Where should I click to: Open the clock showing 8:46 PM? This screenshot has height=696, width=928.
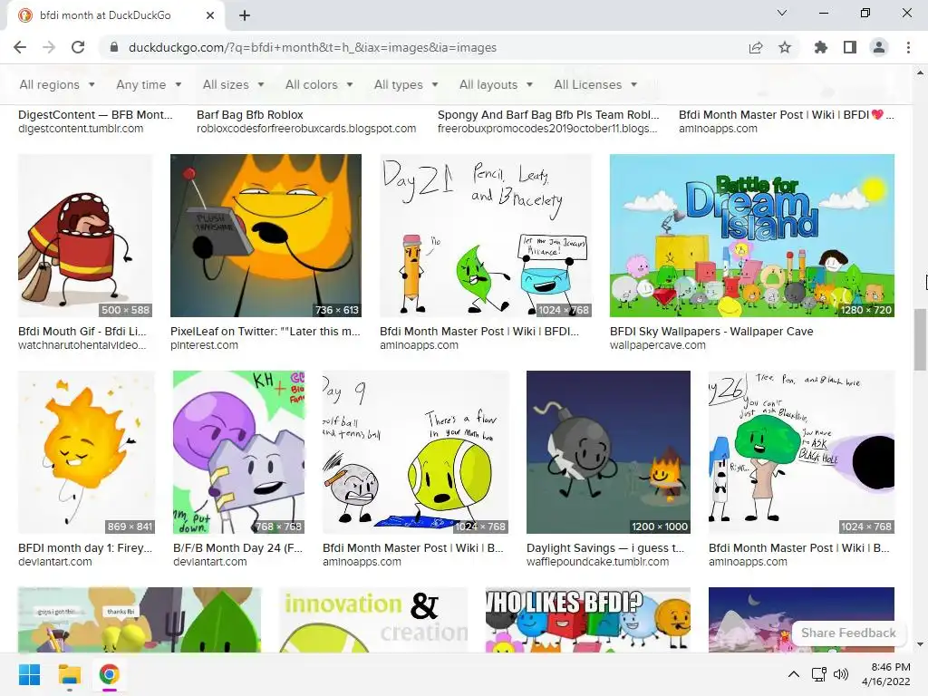886,674
